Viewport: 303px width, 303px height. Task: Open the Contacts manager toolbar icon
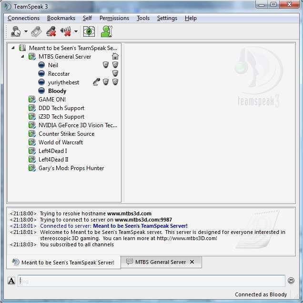[x=106, y=31]
